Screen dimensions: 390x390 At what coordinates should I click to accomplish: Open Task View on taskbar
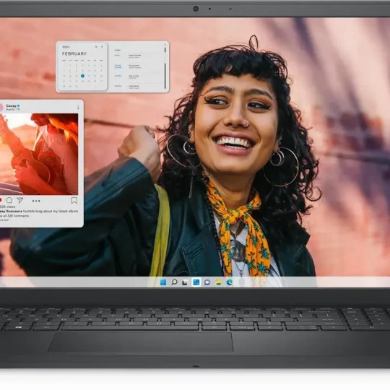pyautogui.click(x=185, y=282)
